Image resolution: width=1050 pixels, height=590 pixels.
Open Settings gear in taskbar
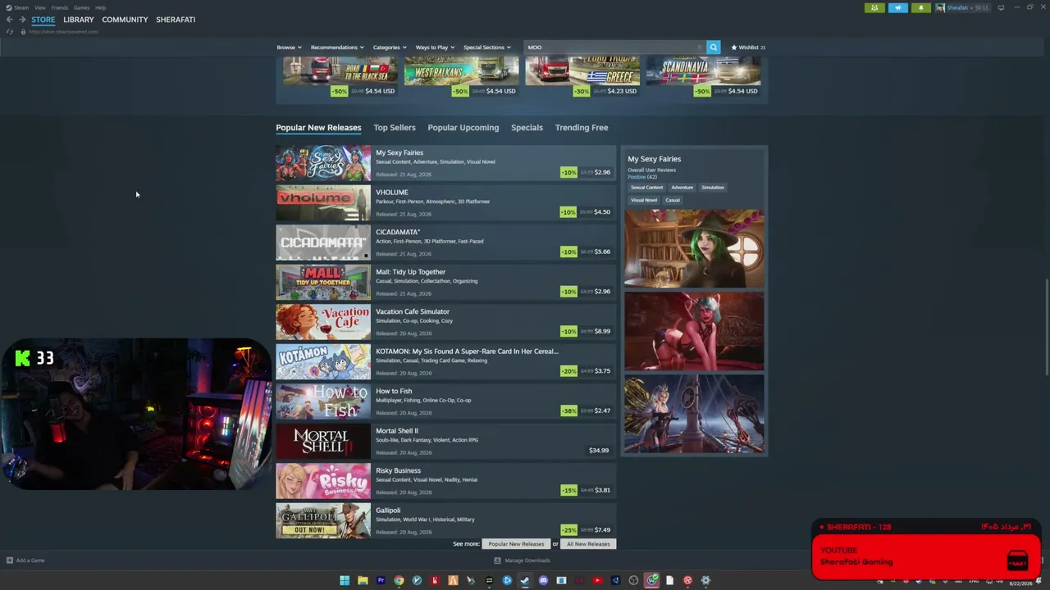click(705, 580)
